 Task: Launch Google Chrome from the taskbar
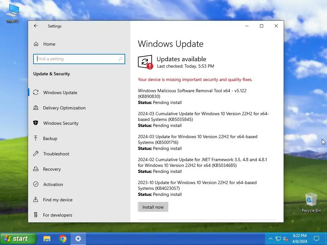[x=63, y=239]
